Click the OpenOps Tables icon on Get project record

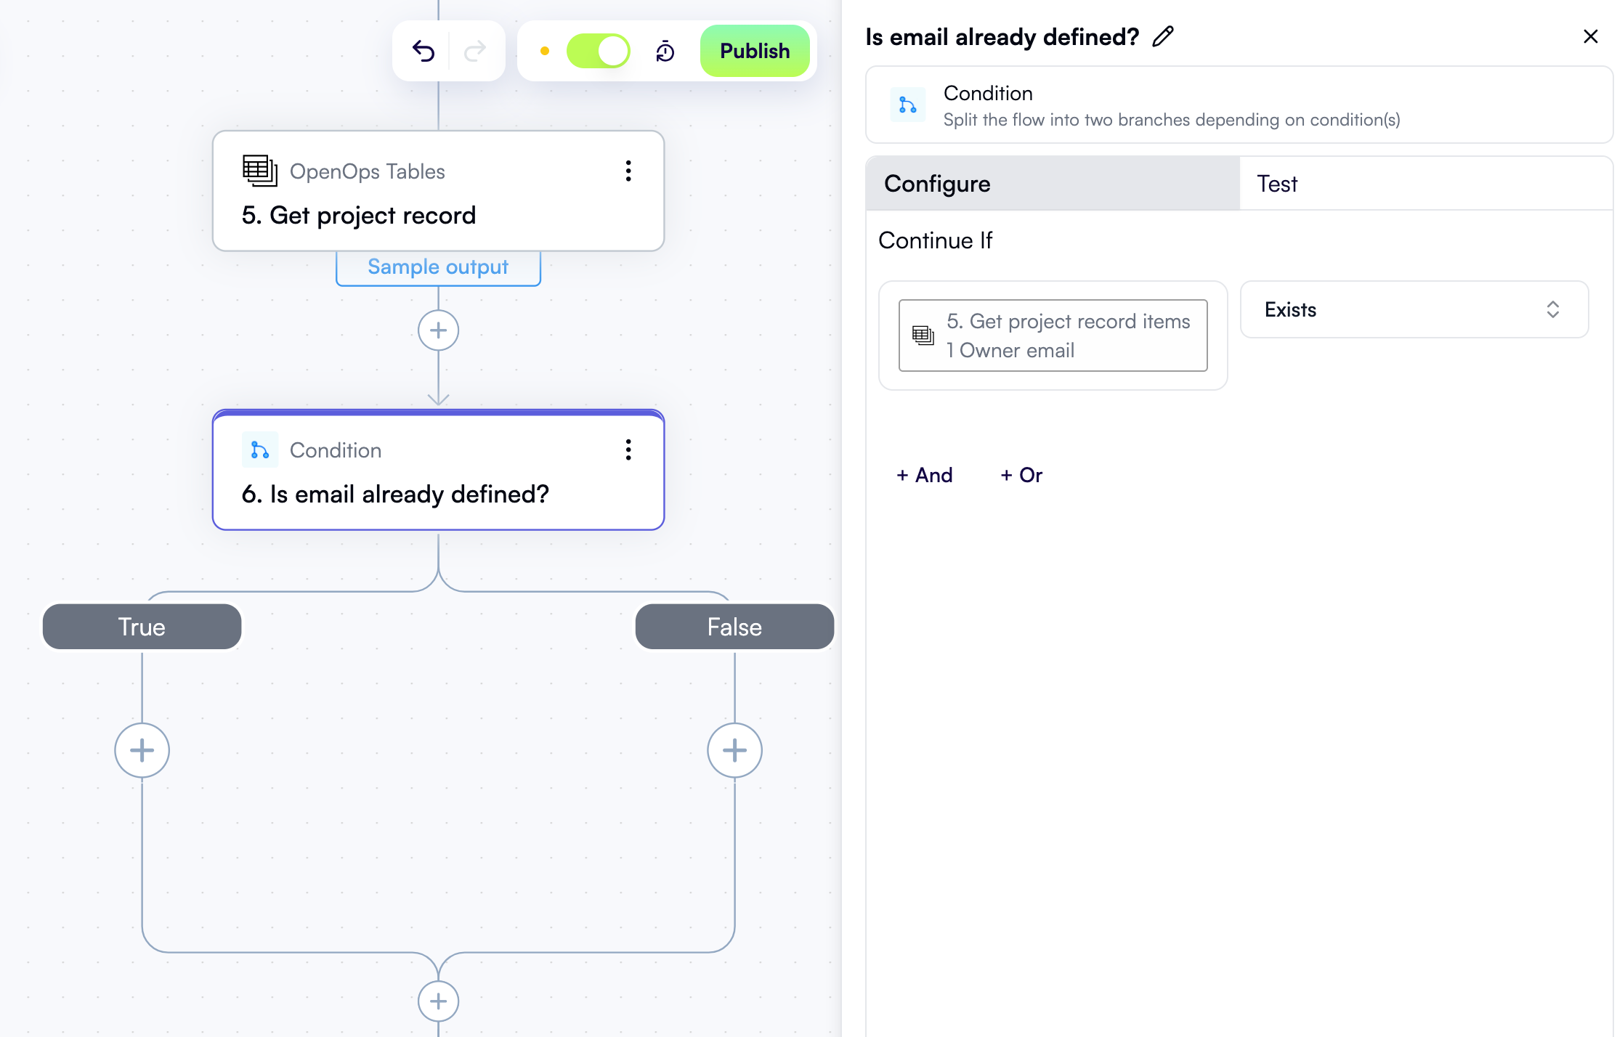(x=260, y=171)
